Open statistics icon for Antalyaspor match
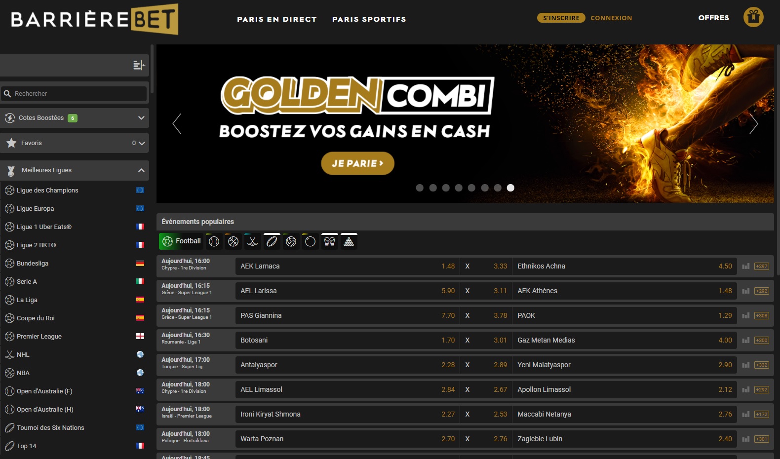The height and width of the screenshot is (459, 780). (x=745, y=365)
